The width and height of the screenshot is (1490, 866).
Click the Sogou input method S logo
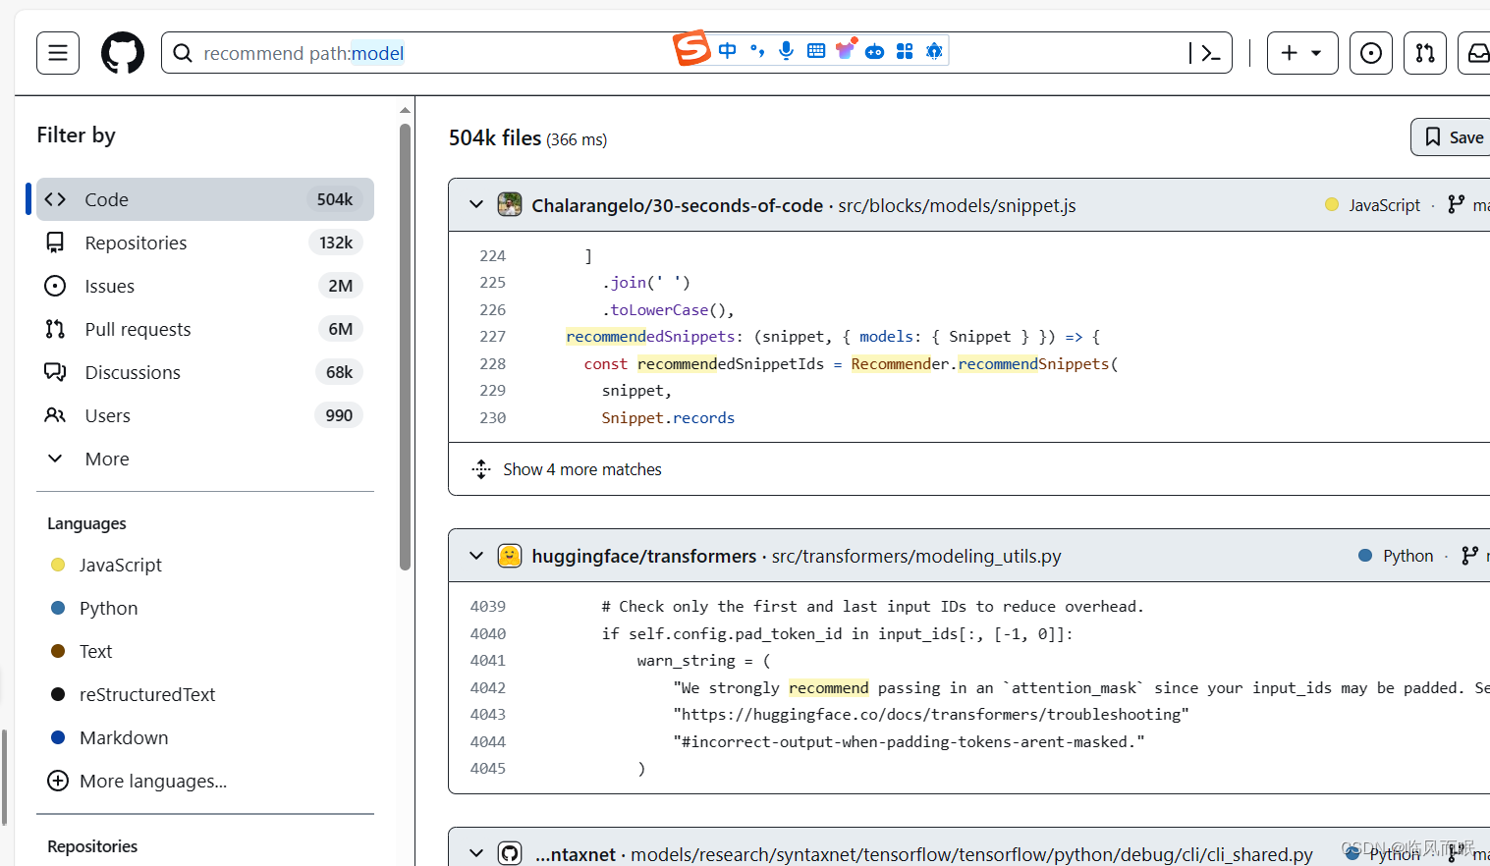[x=691, y=48]
